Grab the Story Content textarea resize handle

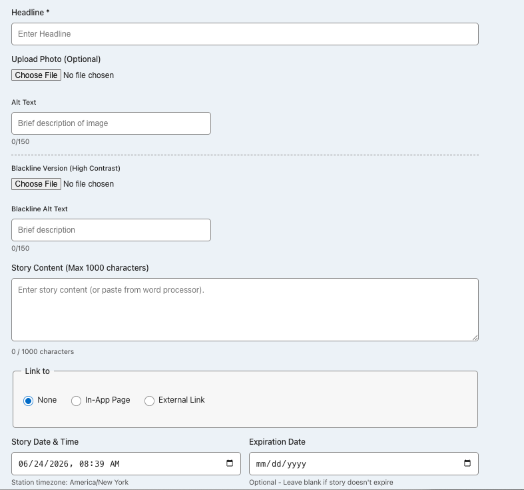475,338
